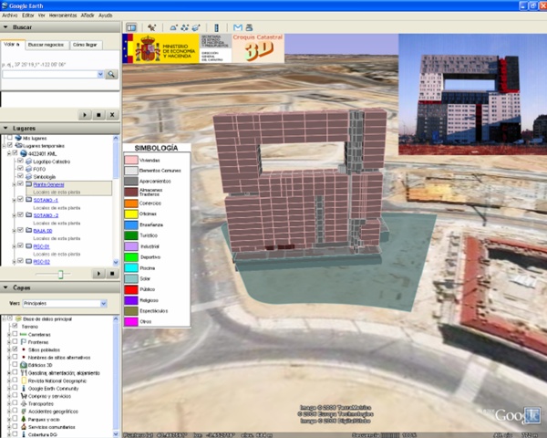Open the Planta General link
Image resolution: width=547 pixels, height=438 pixels.
click(49, 184)
